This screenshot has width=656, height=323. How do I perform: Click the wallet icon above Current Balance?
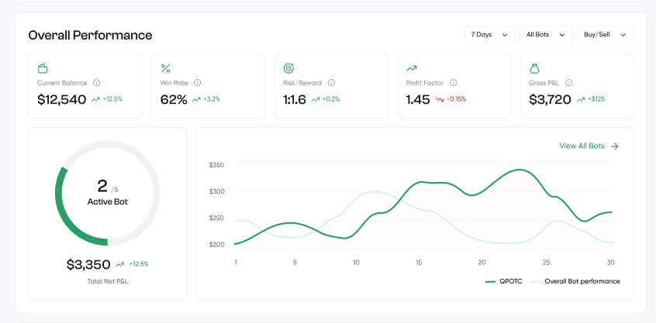[x=43, y=68]
